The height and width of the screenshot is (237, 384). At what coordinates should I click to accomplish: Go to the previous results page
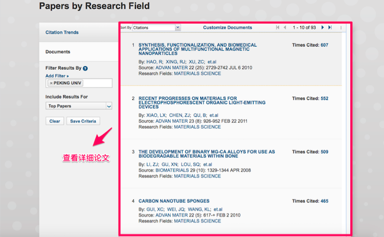pos(284,27)
